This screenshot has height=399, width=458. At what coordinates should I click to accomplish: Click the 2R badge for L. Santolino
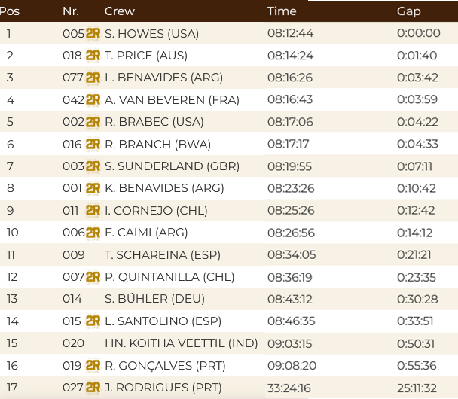coord(93,321)
